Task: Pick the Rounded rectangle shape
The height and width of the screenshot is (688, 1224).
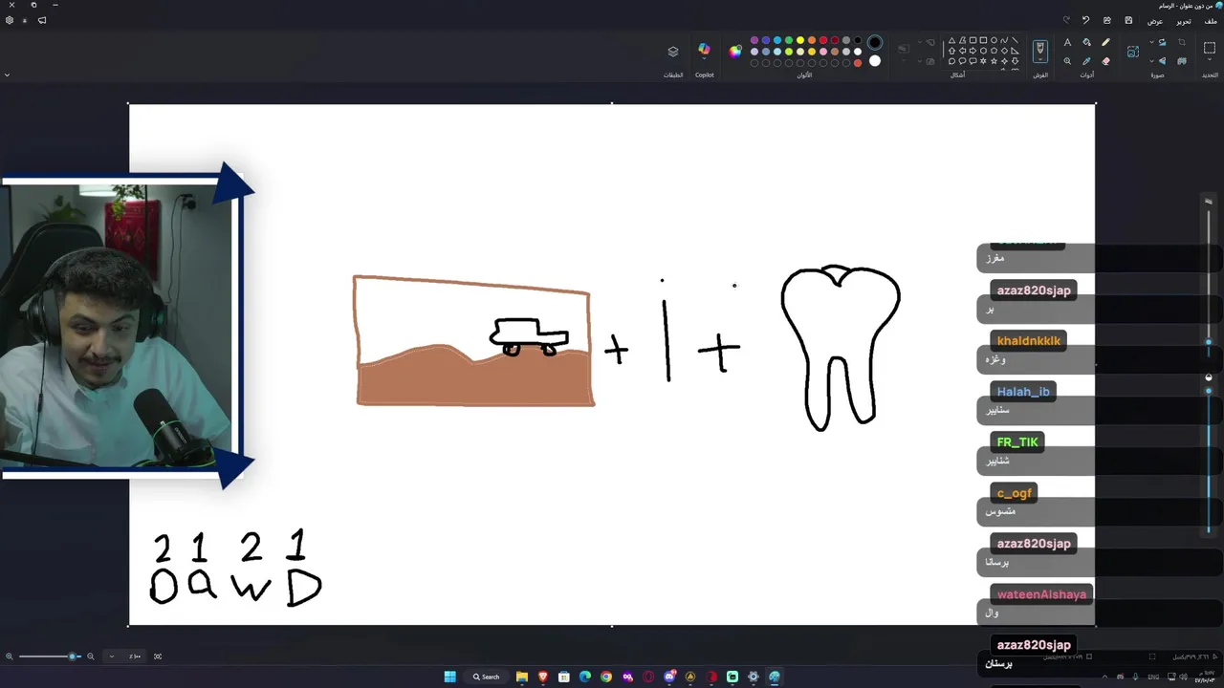Action: coord(973,40)
